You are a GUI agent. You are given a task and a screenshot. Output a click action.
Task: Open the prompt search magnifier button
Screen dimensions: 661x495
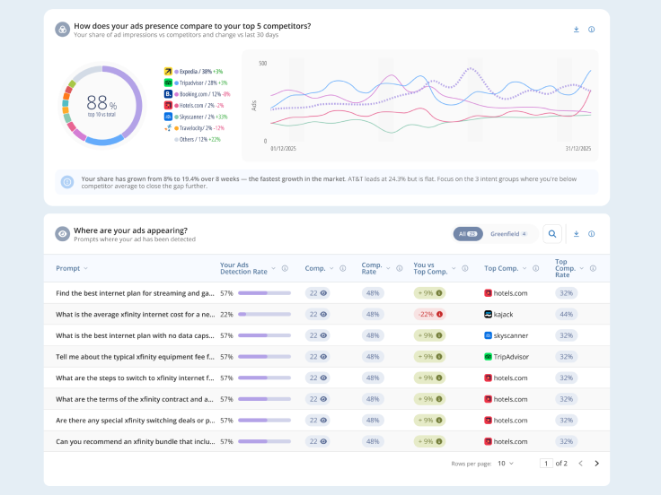552,234
